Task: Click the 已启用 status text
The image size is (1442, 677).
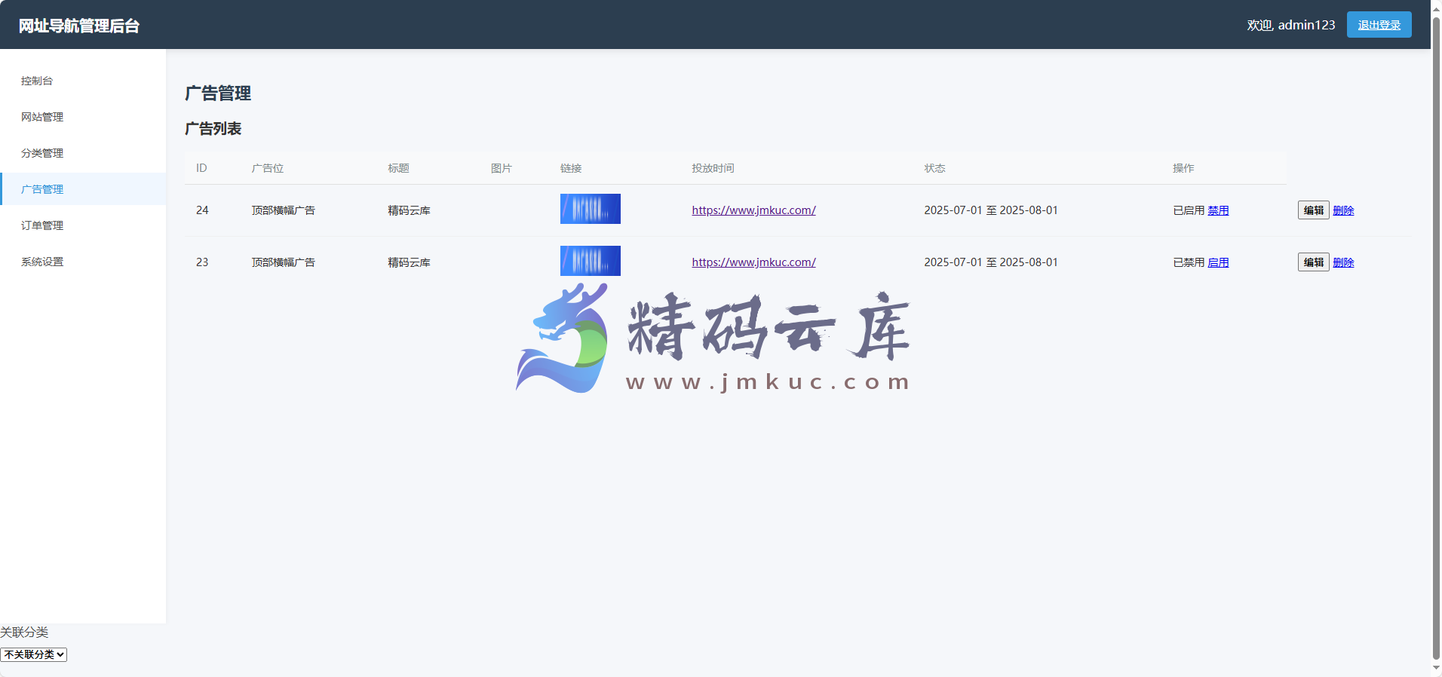Action: coord(1189,210)
